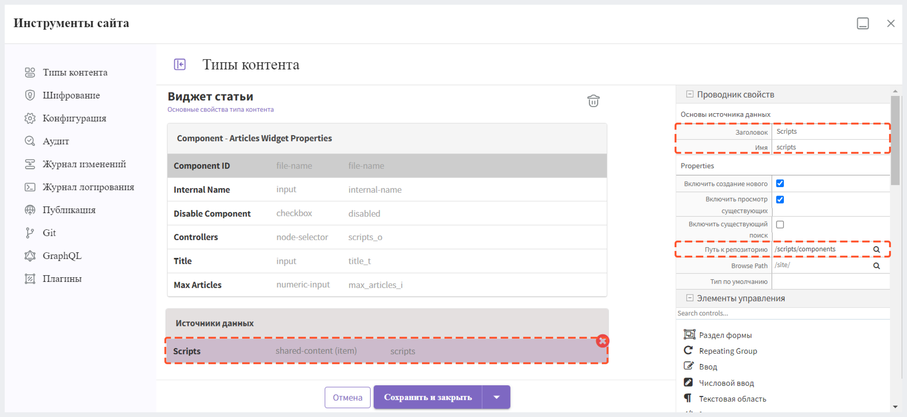
Task: Click the Browse Path /site/ field
Action: [822, 265]
